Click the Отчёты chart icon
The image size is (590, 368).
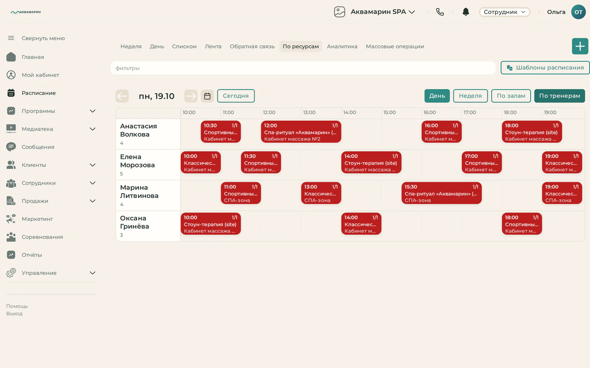11,255
